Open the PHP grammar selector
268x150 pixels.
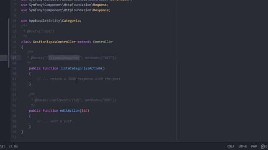click(254, 146)
